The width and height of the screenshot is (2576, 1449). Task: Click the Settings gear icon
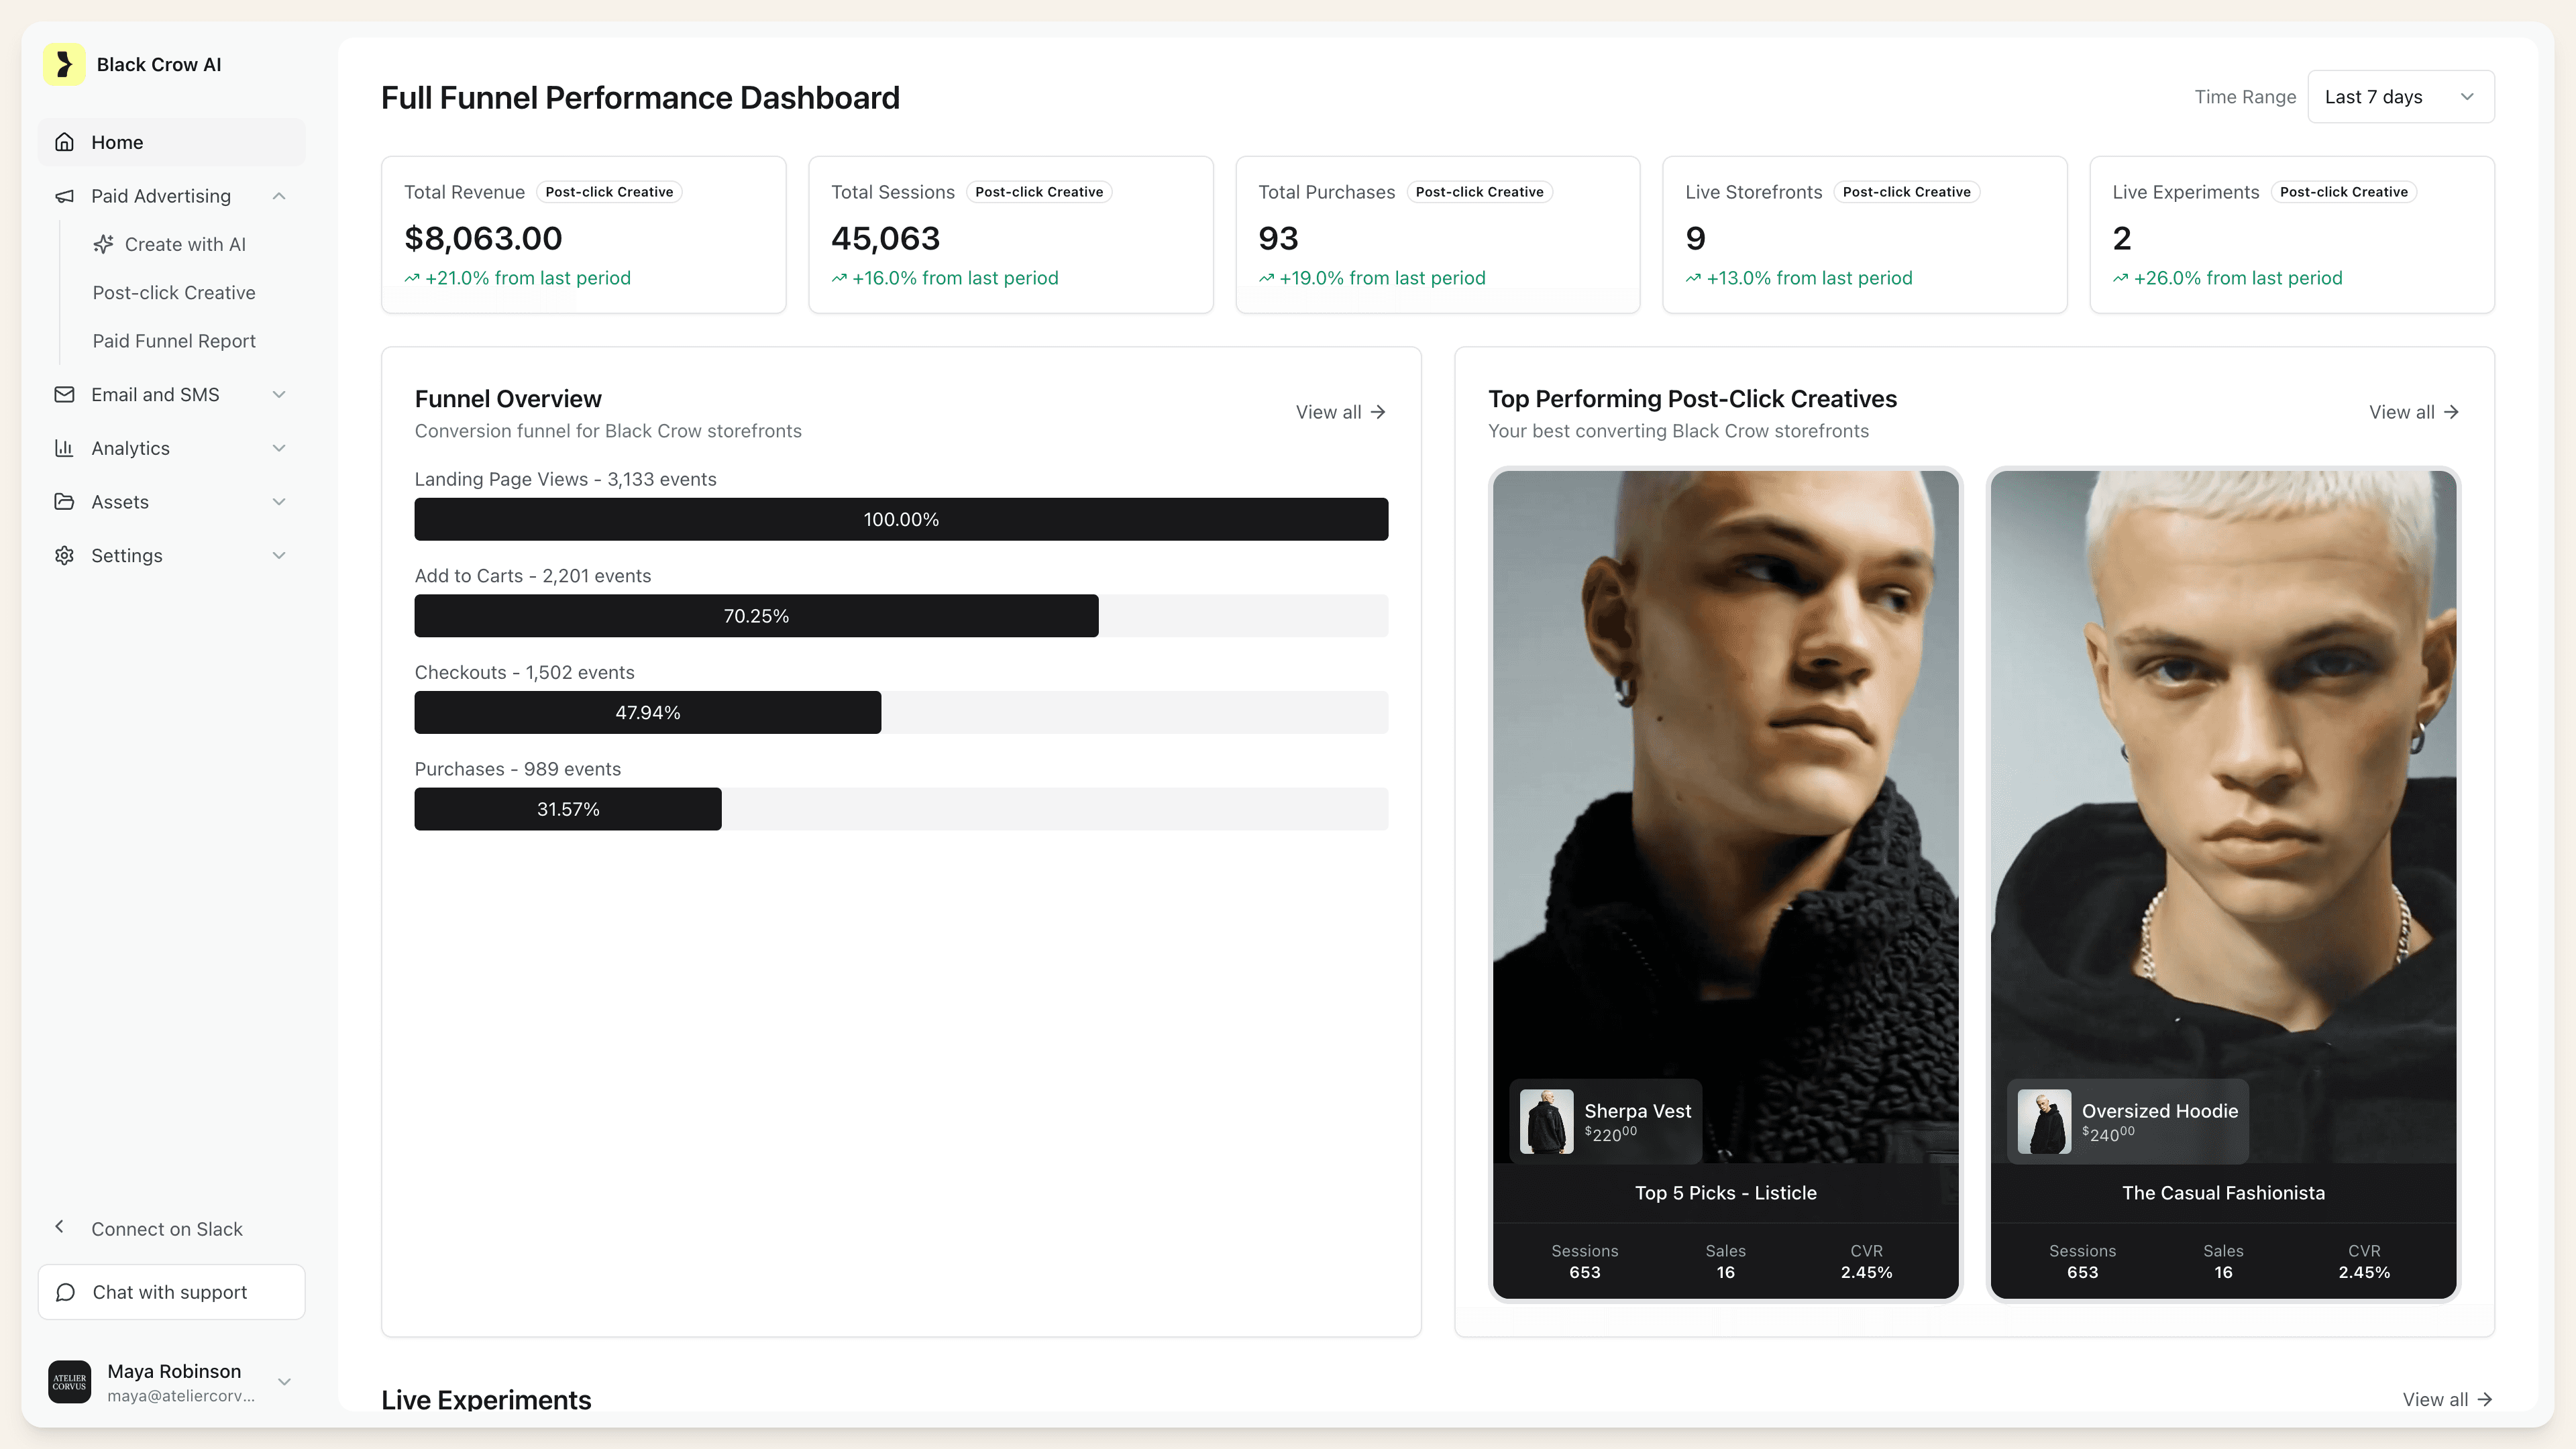coord(65,555)
